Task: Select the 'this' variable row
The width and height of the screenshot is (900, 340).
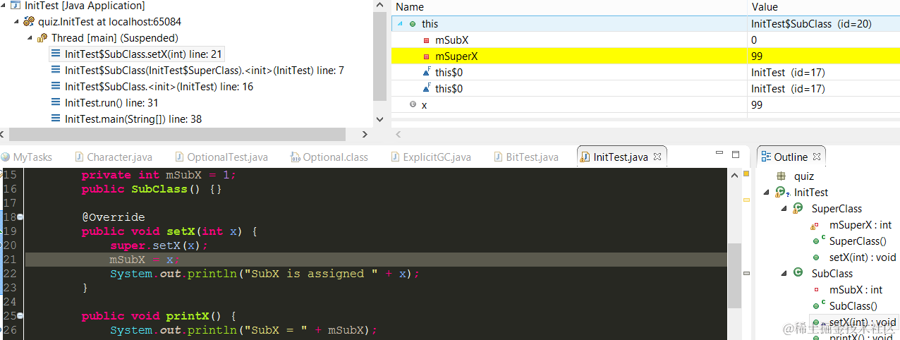Action: pyautogui.click(x=645, y=24)
